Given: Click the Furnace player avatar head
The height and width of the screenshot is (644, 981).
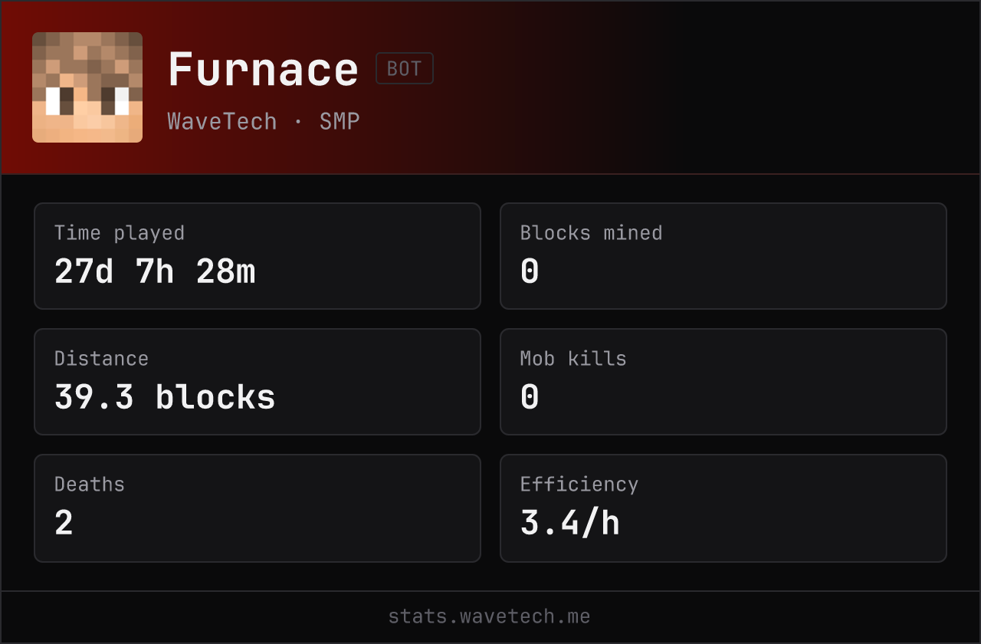Looking at the screenshot, I should click(x=87, y=87).
